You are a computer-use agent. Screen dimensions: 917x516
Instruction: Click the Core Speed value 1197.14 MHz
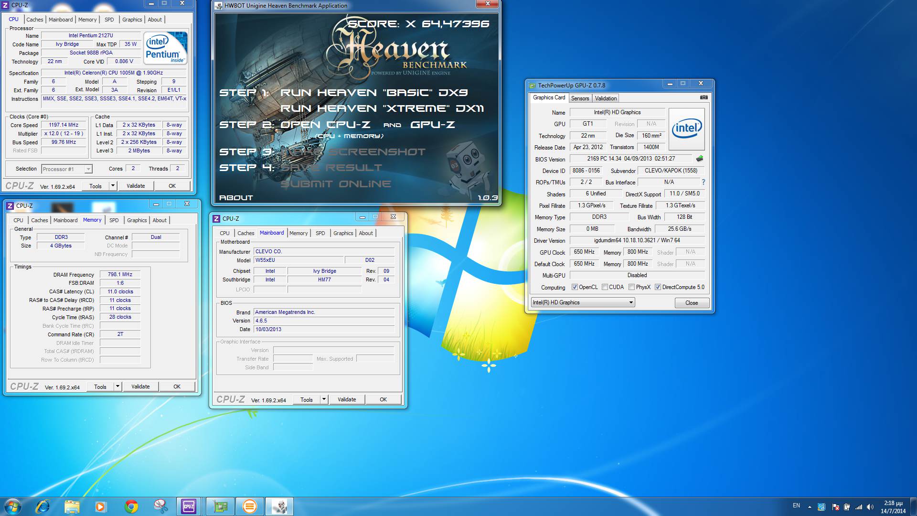[x=64, y=125]
